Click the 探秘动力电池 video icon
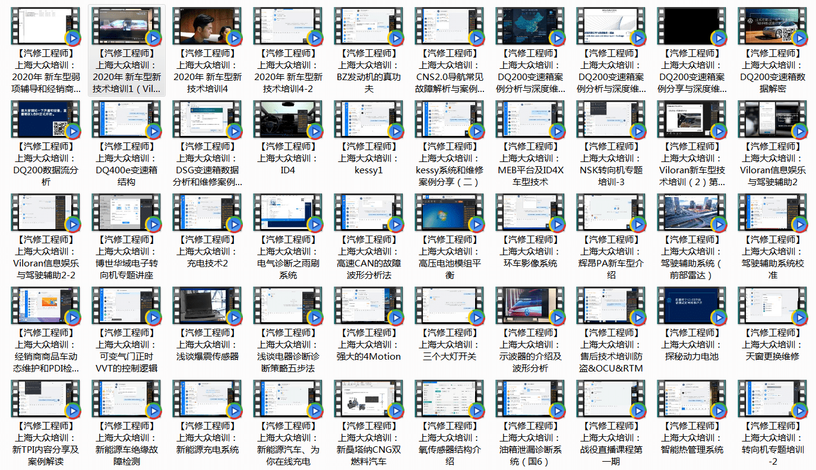This screenshot has height=470, width=816. pyautogui.click(x=691, y=306)
